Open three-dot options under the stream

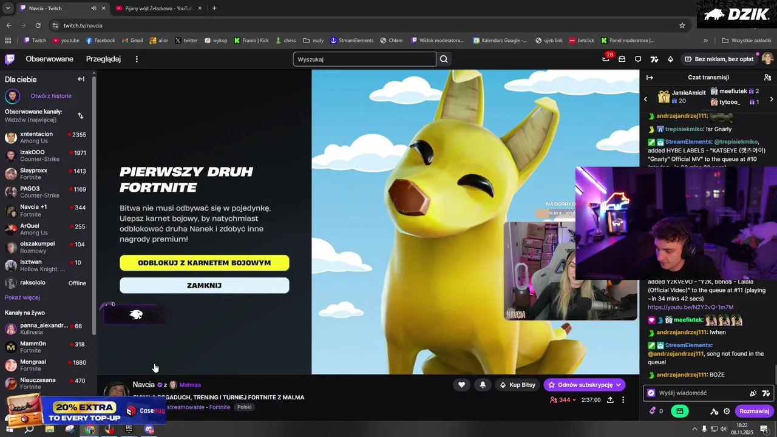[623, 400]
